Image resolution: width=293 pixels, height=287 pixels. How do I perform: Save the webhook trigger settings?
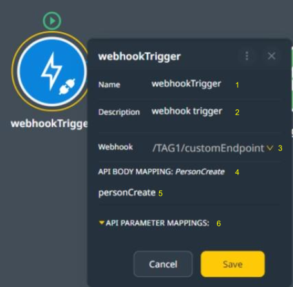pos(232,264)
